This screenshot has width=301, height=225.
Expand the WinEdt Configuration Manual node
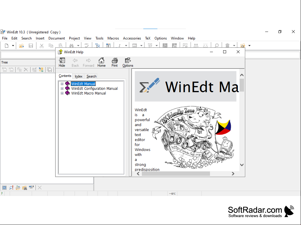(x=62, y=88)
